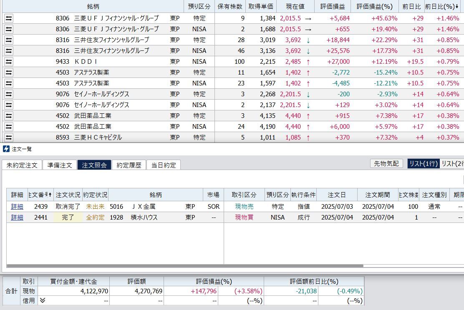464x310 pixels.
Task: Click the 預り区分 header in holdings table
Action: pyautogui.click(x=199, y=7)
